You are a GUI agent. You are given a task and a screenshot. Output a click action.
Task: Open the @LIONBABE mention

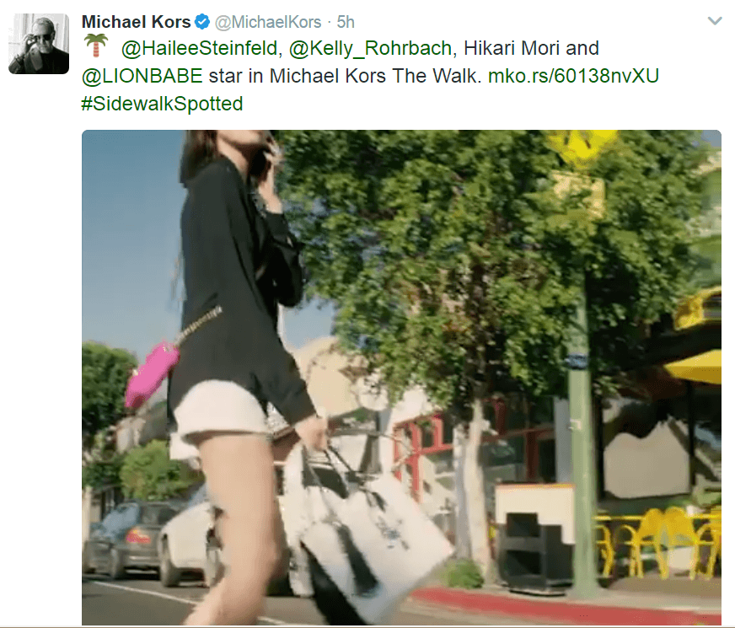pyautogui.click(x=142, y=76)
